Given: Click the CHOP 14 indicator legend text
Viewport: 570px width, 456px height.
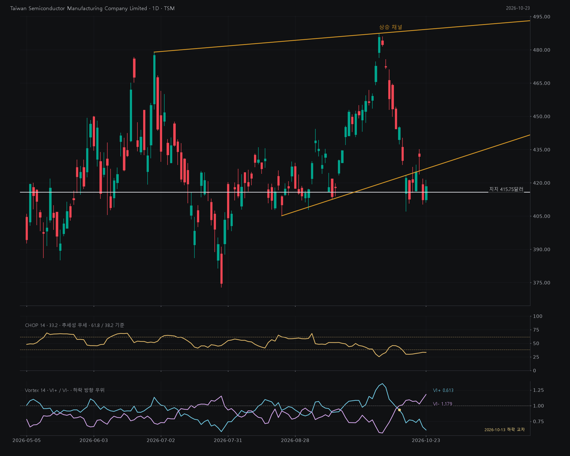Looking at the screenshot, I should point(75,325).
